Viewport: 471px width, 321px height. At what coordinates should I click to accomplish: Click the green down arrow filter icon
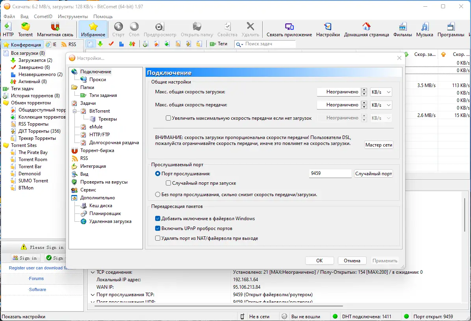point(100,44)
